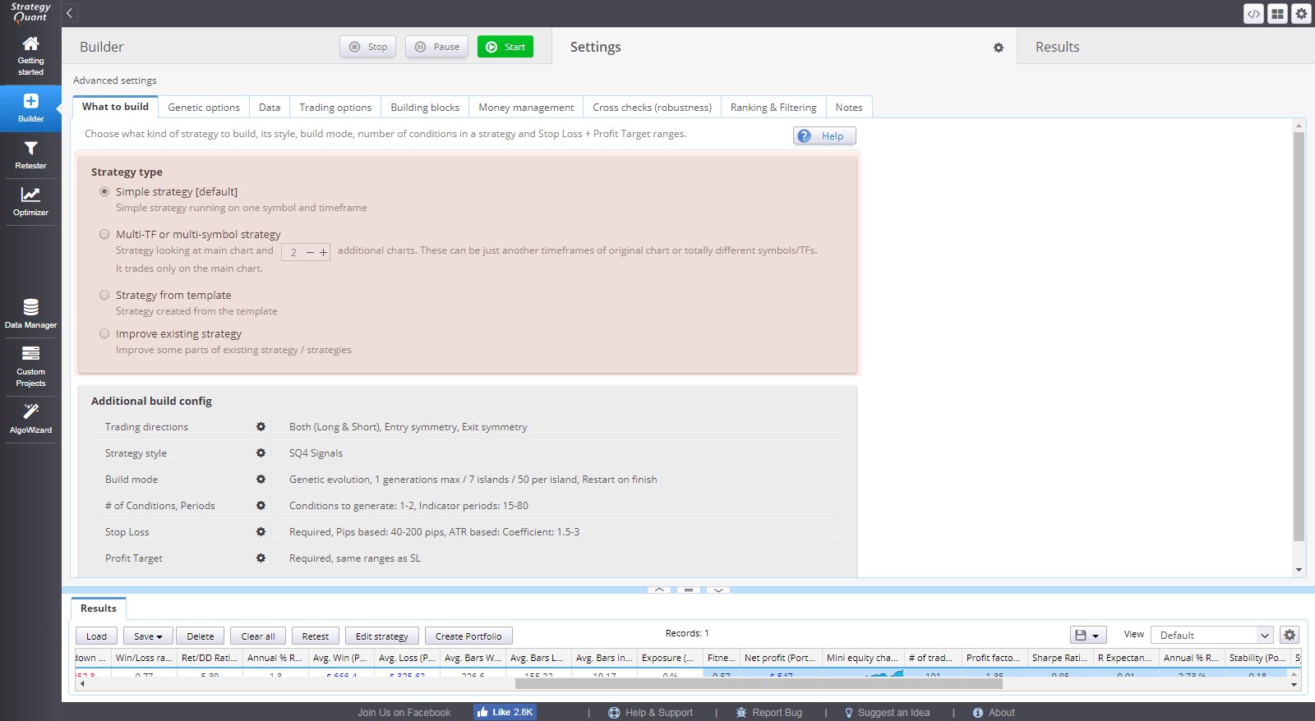Open application settings gear at top right
The width and height of the screenshot is (1315, 721).
coord(1301,14)
